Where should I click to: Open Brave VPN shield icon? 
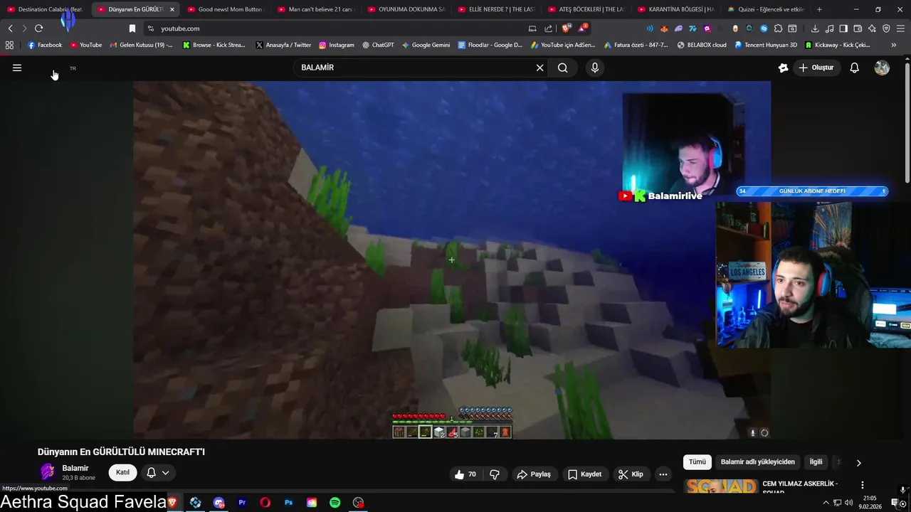(886, 28)
